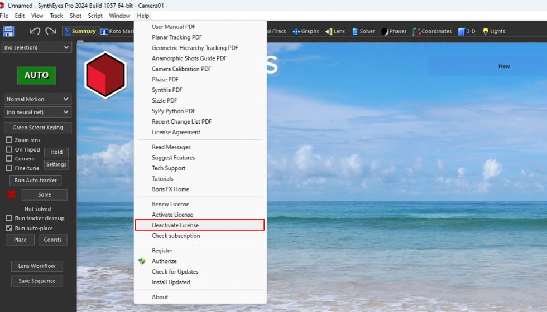Click the Hold button
Viewport: 547px width, 312px height.
pos(56,152)
